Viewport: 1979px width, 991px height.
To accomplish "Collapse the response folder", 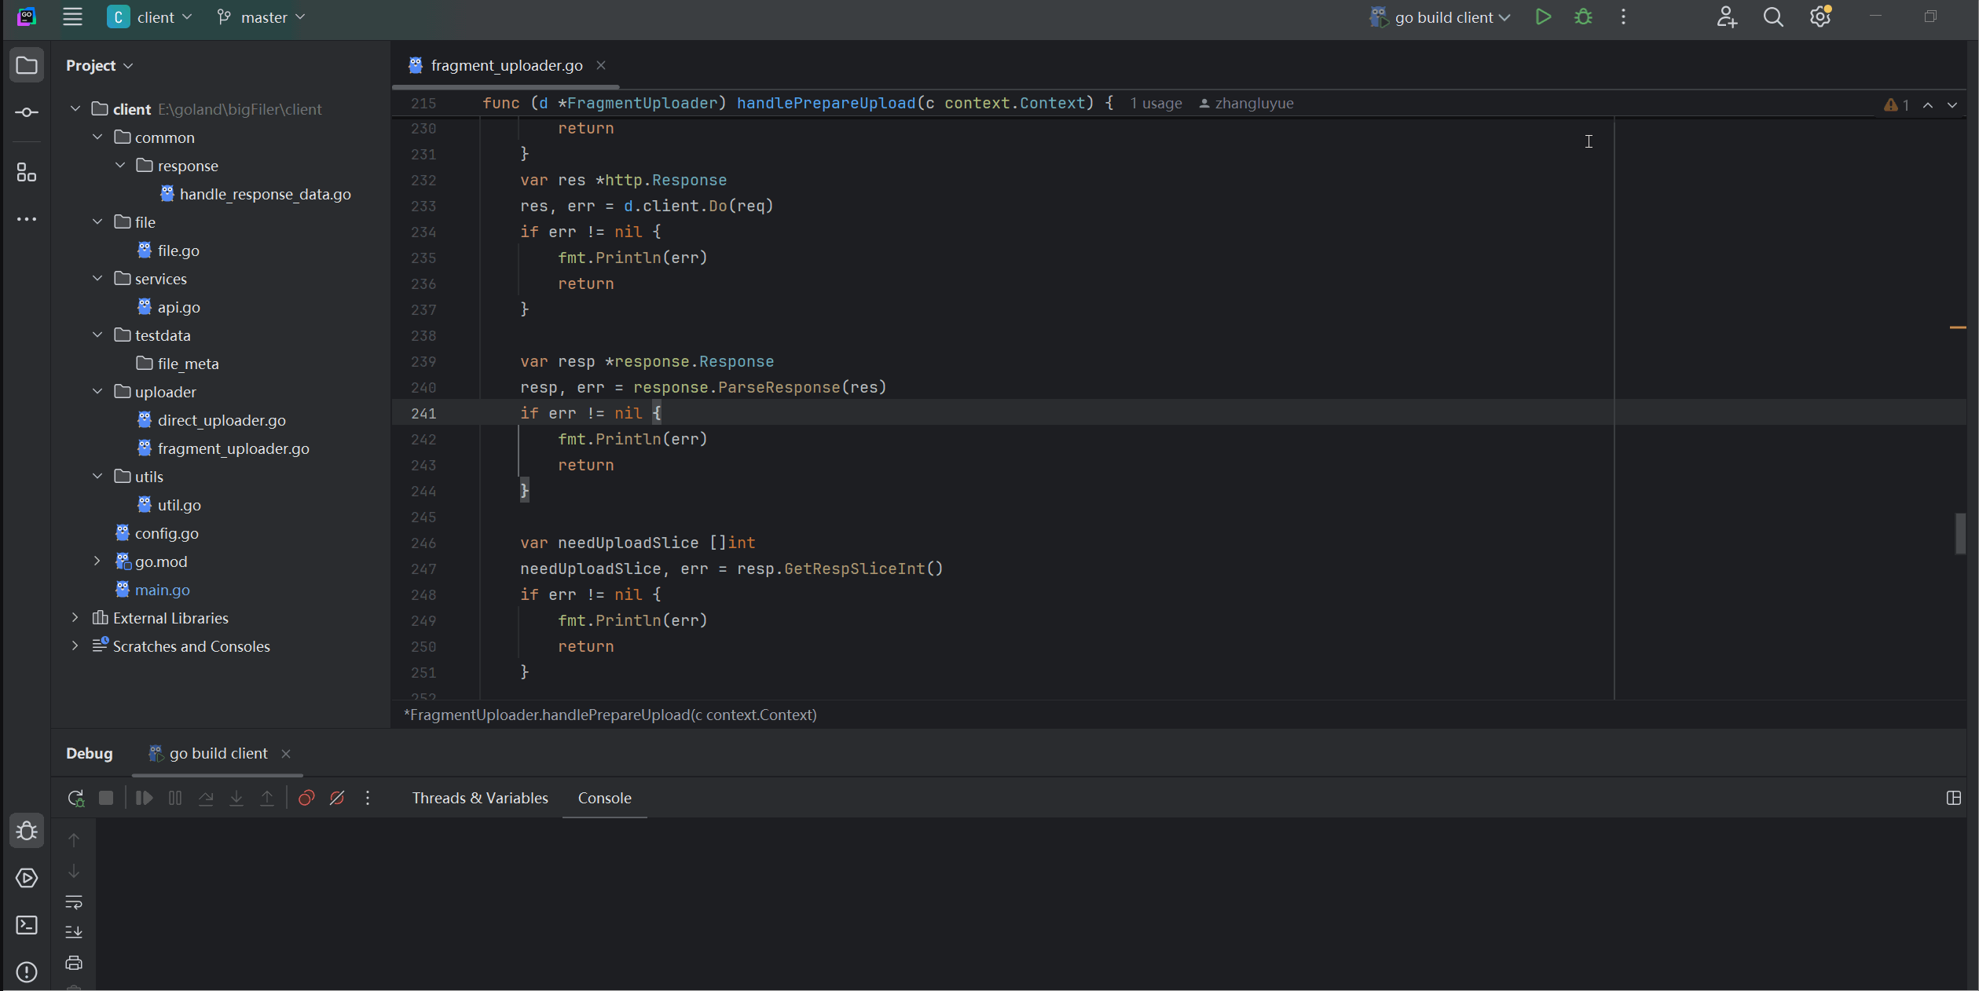I will coord(120,166).
